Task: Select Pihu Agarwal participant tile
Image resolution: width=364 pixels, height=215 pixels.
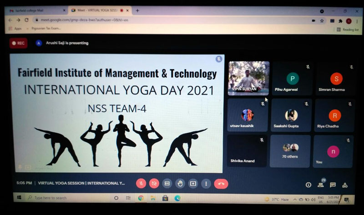Action: coord(292,78)
